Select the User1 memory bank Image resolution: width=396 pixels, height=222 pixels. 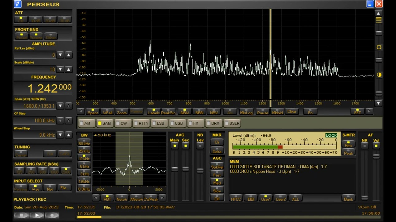pos(265,198)
